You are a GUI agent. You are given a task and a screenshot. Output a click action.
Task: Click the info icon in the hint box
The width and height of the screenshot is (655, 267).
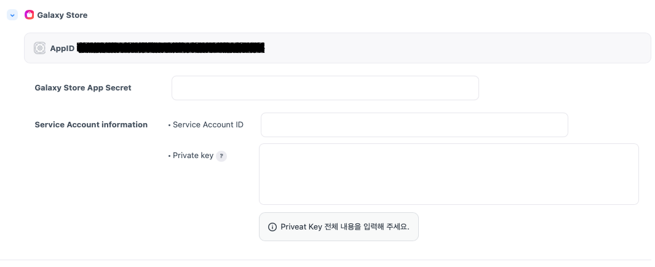point(272,227)
